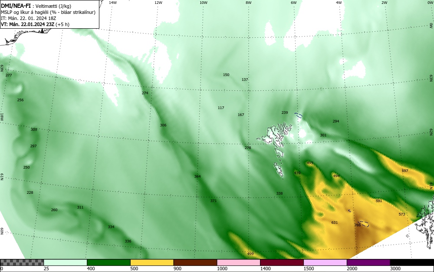Click the 573 value on the map
Image resolution: width=434 pixels, height=272 pixels.
click(x=402, y=214)
